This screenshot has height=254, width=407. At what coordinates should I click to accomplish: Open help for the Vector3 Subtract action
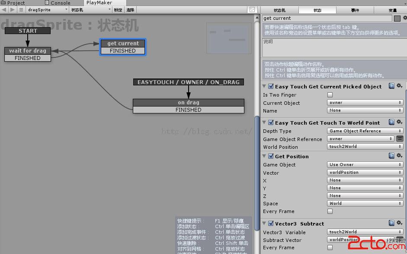coord(391,223)
